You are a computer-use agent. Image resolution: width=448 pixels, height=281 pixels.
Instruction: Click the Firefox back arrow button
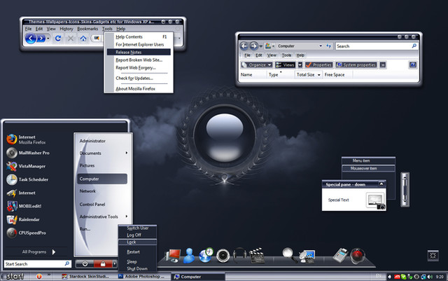31,39
